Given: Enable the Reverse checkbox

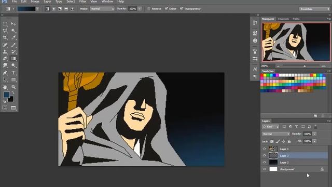Looking at the screenshot, I should [x=149, y=9].
